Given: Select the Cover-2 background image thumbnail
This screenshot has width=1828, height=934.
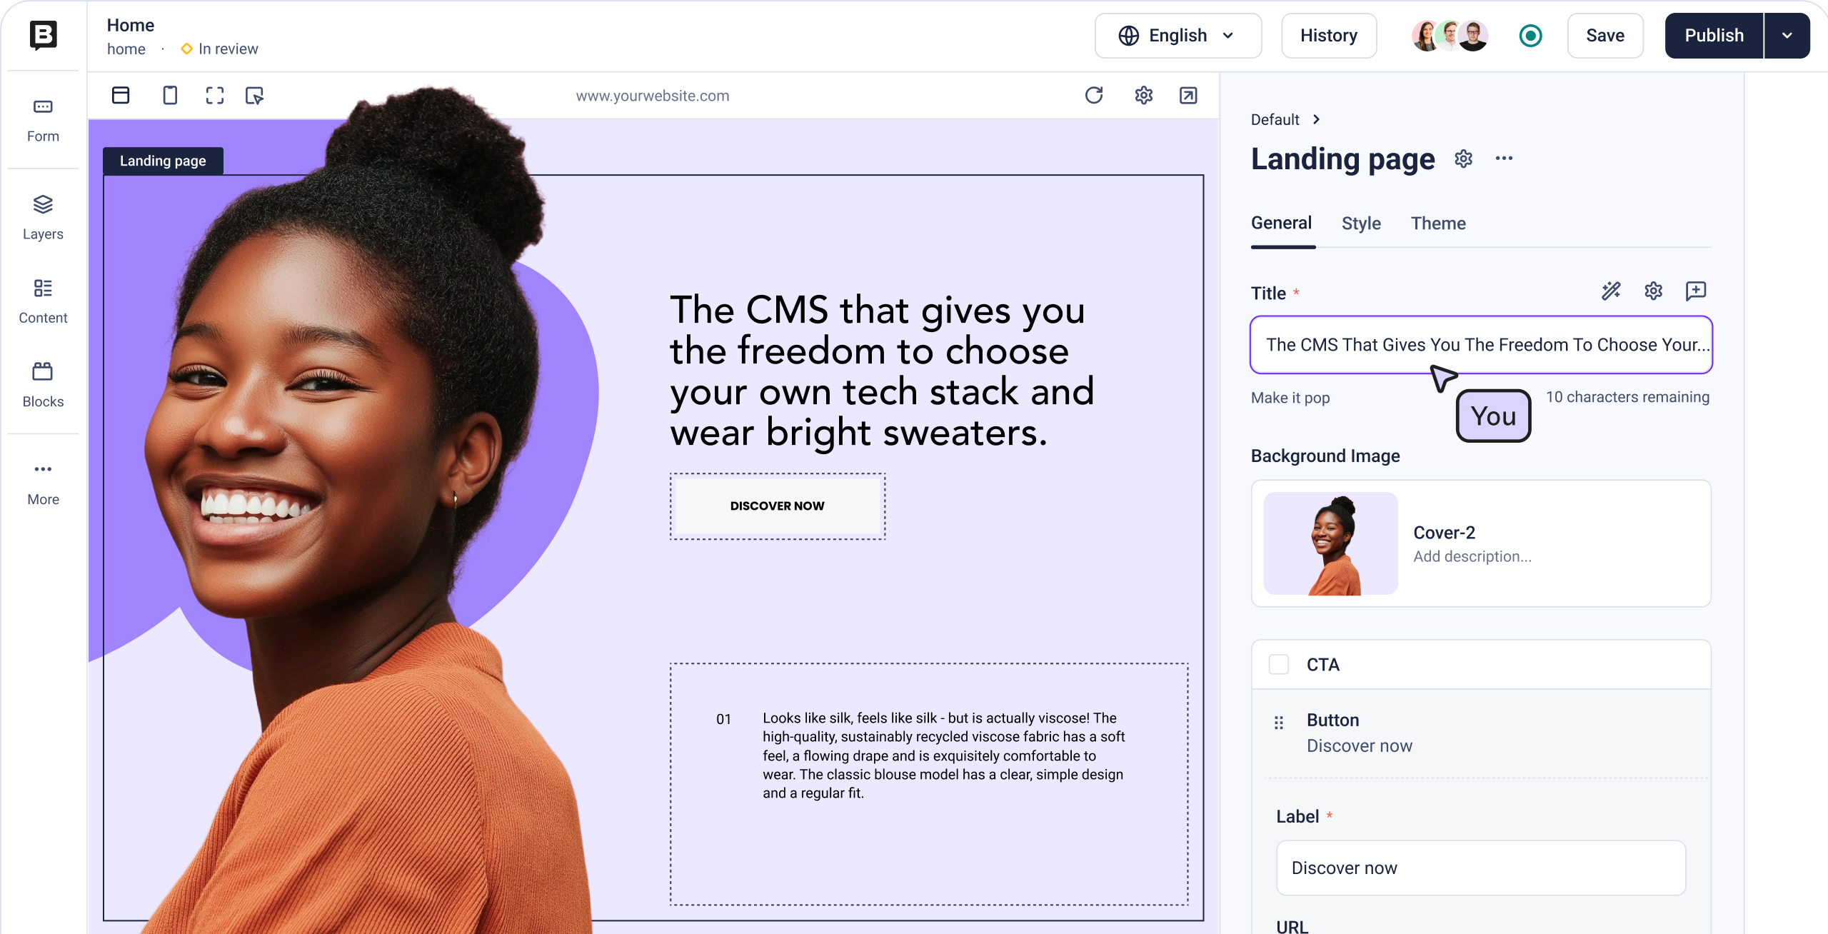Looking at the screenshot, I should [x=1330, y=543].
